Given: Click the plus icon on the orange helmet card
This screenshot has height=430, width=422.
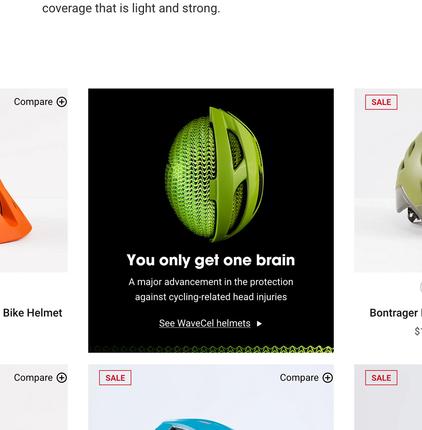Looking at the screenshot, I should (x=62, y=102).
